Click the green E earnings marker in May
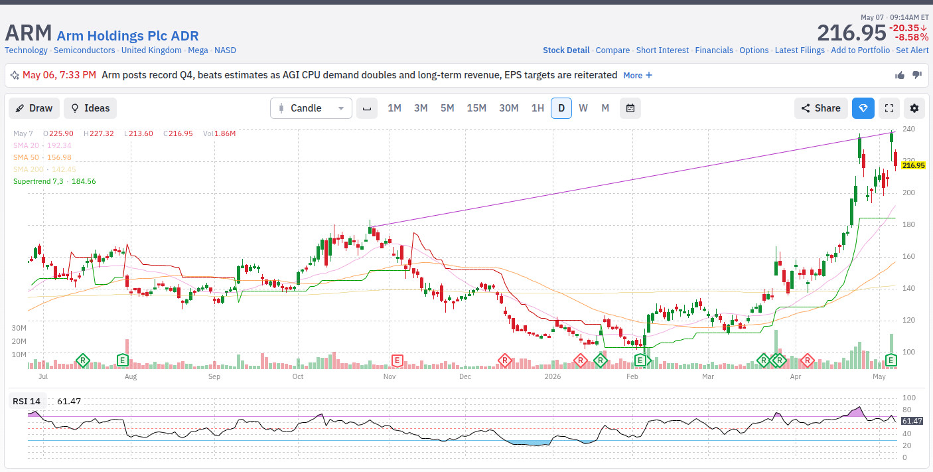 tap(892, 360)
